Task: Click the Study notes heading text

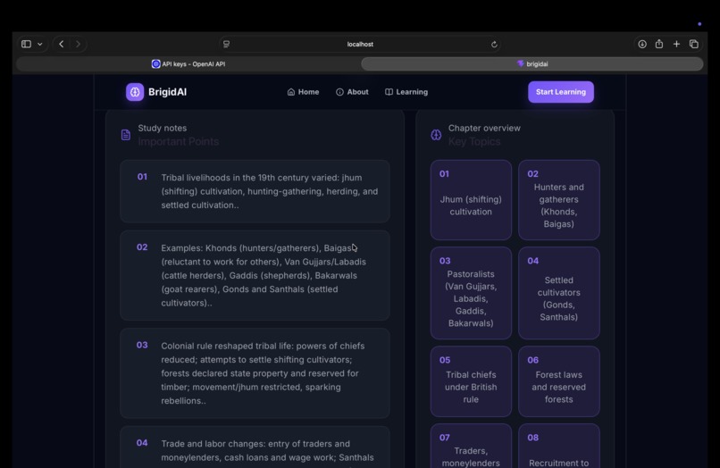Action: (162, 128)
